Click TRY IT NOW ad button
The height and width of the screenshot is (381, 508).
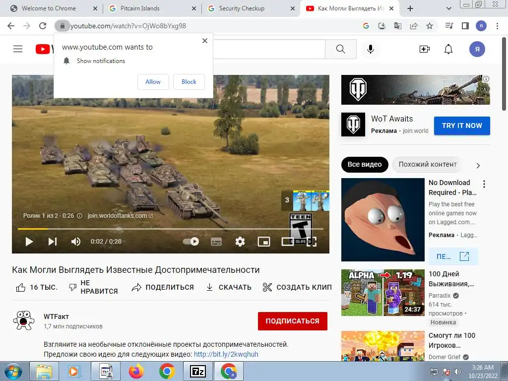tap(462, 126)
